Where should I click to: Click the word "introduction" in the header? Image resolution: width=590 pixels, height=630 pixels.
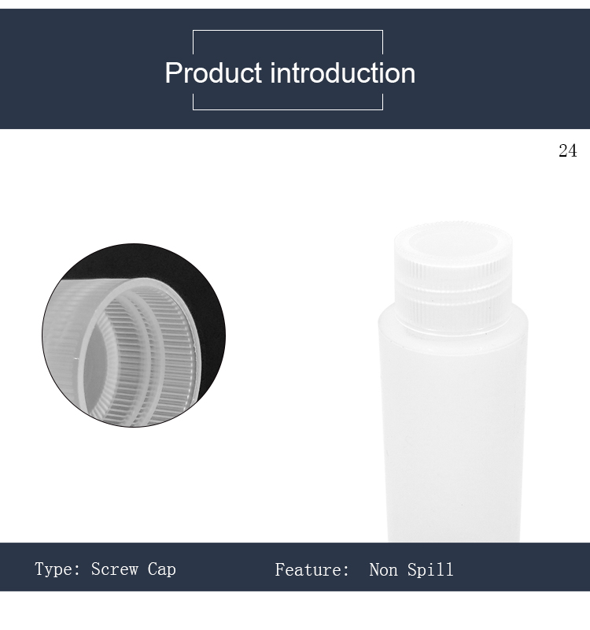pos(343,73)
